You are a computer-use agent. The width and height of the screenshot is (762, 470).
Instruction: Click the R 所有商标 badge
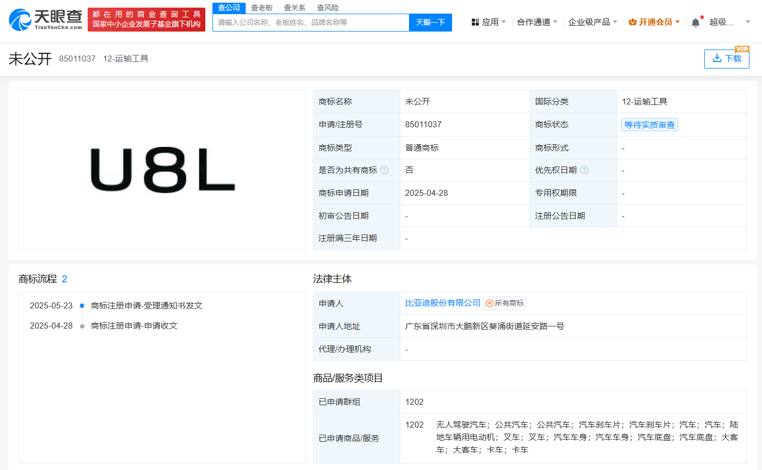pos(505,303)
